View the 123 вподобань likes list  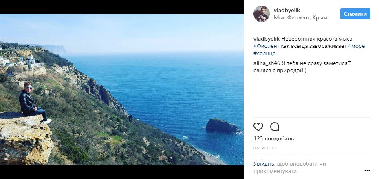[273, 139]
